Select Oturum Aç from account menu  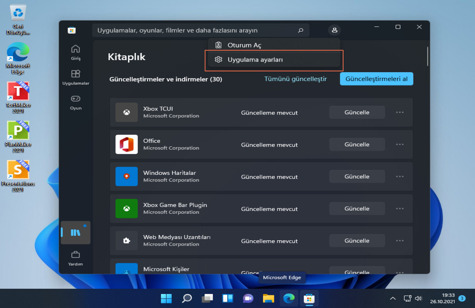click(x=274, y=45)
